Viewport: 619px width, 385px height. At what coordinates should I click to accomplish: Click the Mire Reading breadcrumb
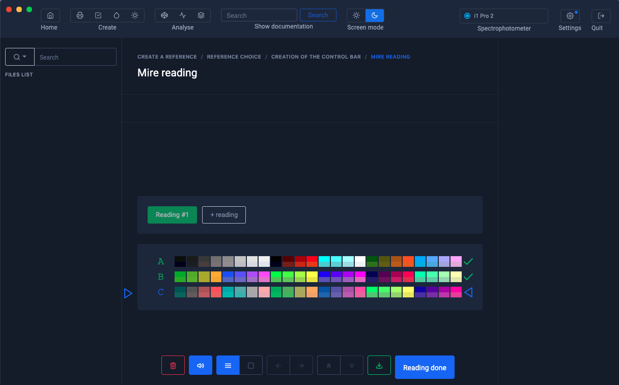tap(390, 57)
